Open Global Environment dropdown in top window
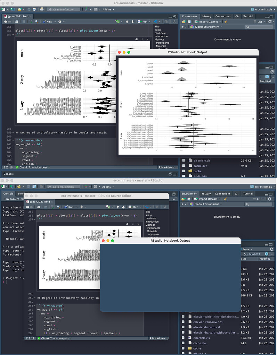Screen dimensions: 277x355 click(x=206, y=27)
